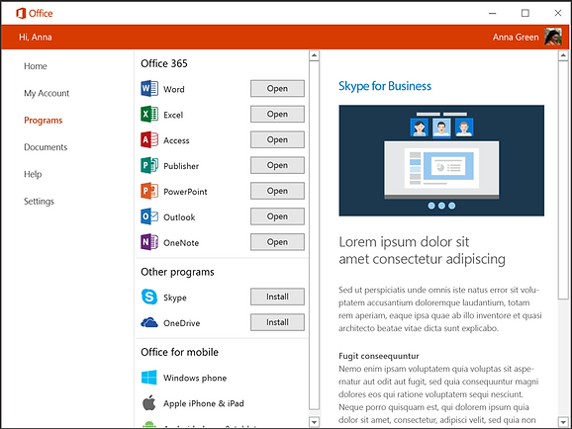Click the Office 365 heading
The width and height of the screenshot is (572, 429).
164,63
